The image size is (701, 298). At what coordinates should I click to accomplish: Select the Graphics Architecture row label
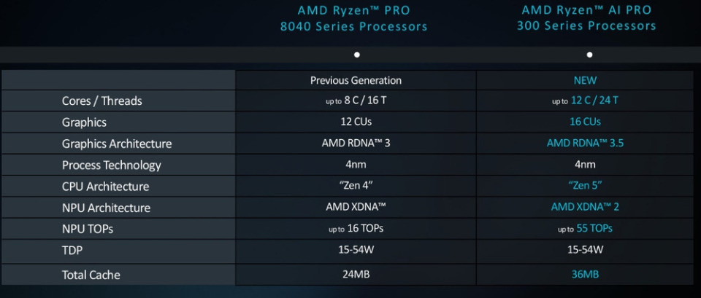117,144
